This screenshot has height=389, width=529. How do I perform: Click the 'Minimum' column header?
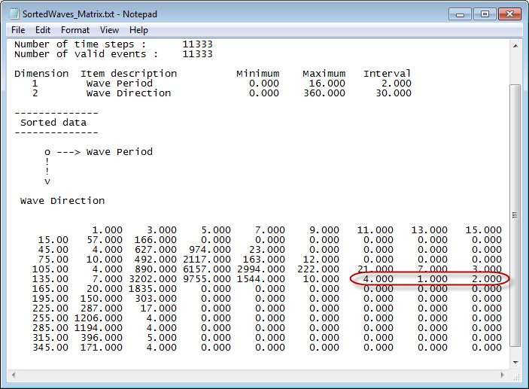(258, 74)
